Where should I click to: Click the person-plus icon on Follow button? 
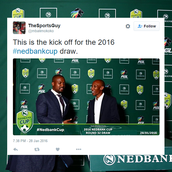(x=140, y=26)
